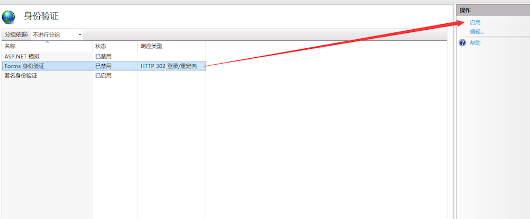Click the 已禁用 status of ASP.NET 模拟

pyautogui.click(x=103, y=56)
